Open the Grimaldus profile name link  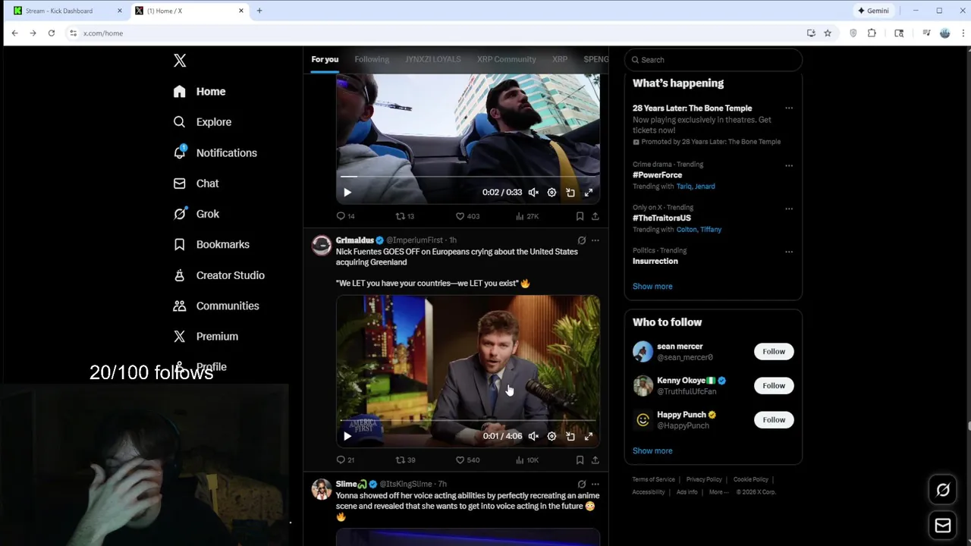(354, 240)
